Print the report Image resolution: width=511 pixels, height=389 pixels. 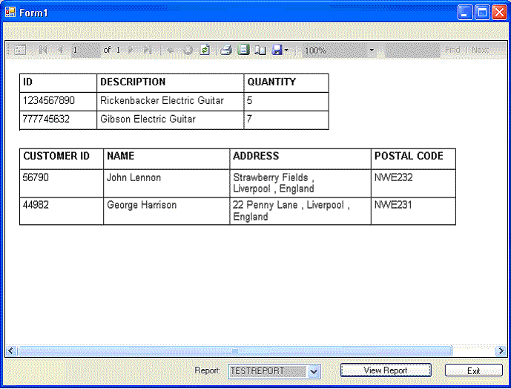tap(226, 50)
